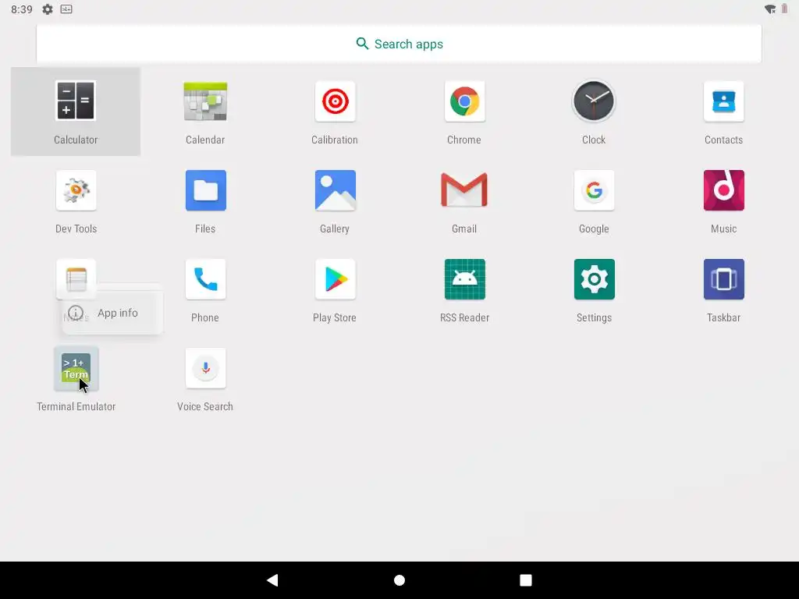Image resolution: width=799 pixels, height=599 pixels.
Task: Click the status bar settings gear
Action: [48, 9]
